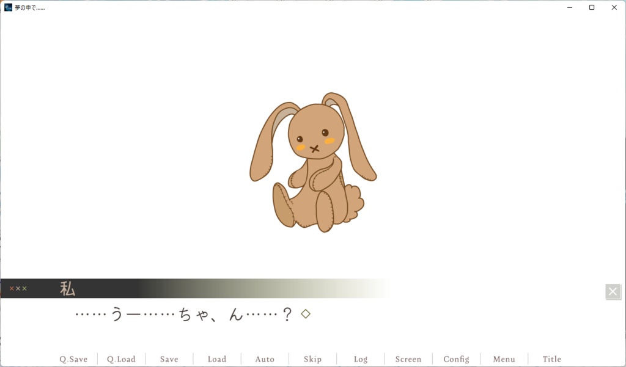Take a quick save with Q.Save

click(73, 359)
